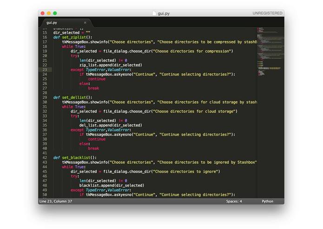Click the red close window button
The height and width of the screenshot is (229, 323).
43,13
